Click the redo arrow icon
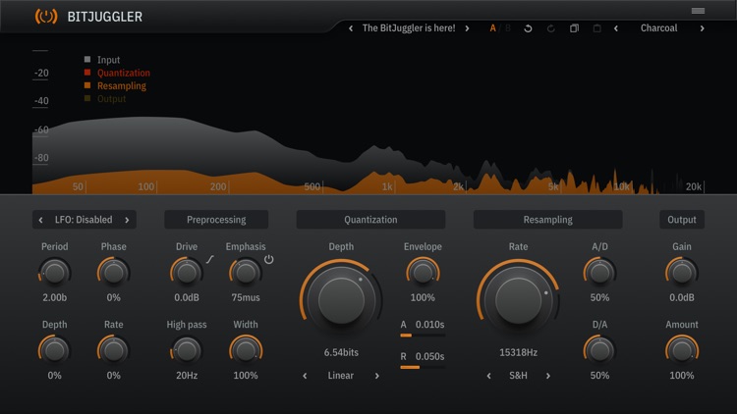Viewport: 737px width, 414px height. click(x=551, y=28)
